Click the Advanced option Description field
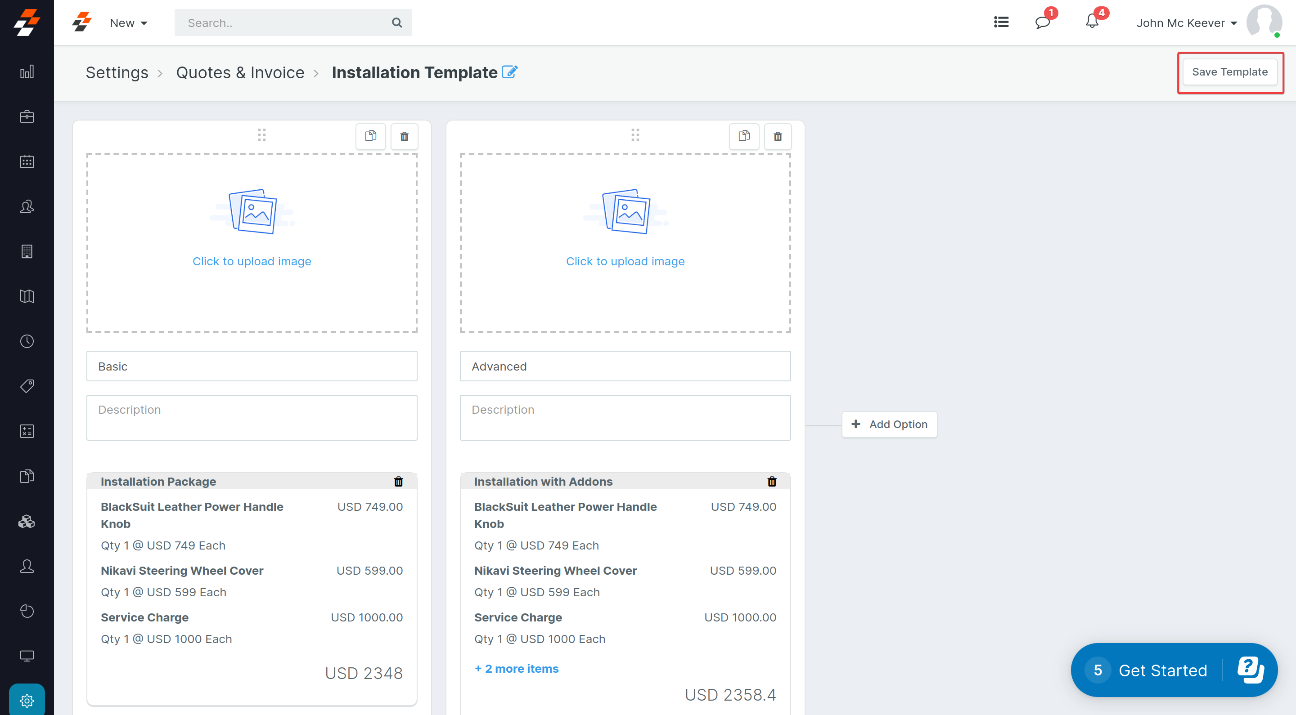This screenshot has height=715, width=1296. (x=625, y=417)
